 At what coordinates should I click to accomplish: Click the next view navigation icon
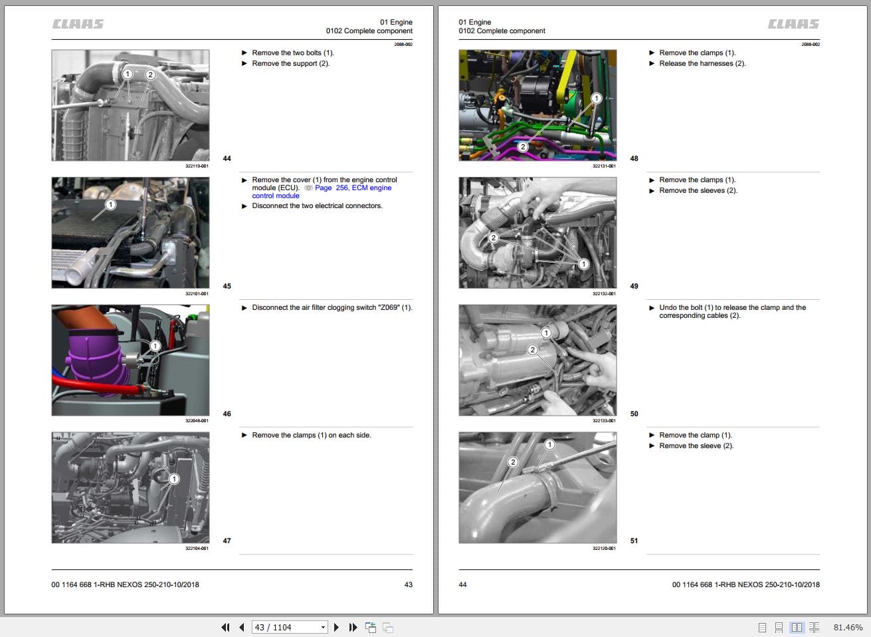(388, 627)
